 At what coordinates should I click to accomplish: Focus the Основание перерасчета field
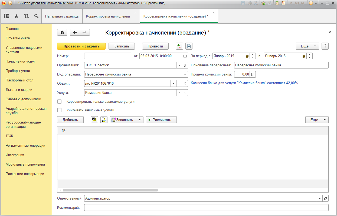[281, 65]
